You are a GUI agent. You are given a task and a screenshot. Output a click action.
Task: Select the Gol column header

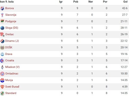point(125,2)
